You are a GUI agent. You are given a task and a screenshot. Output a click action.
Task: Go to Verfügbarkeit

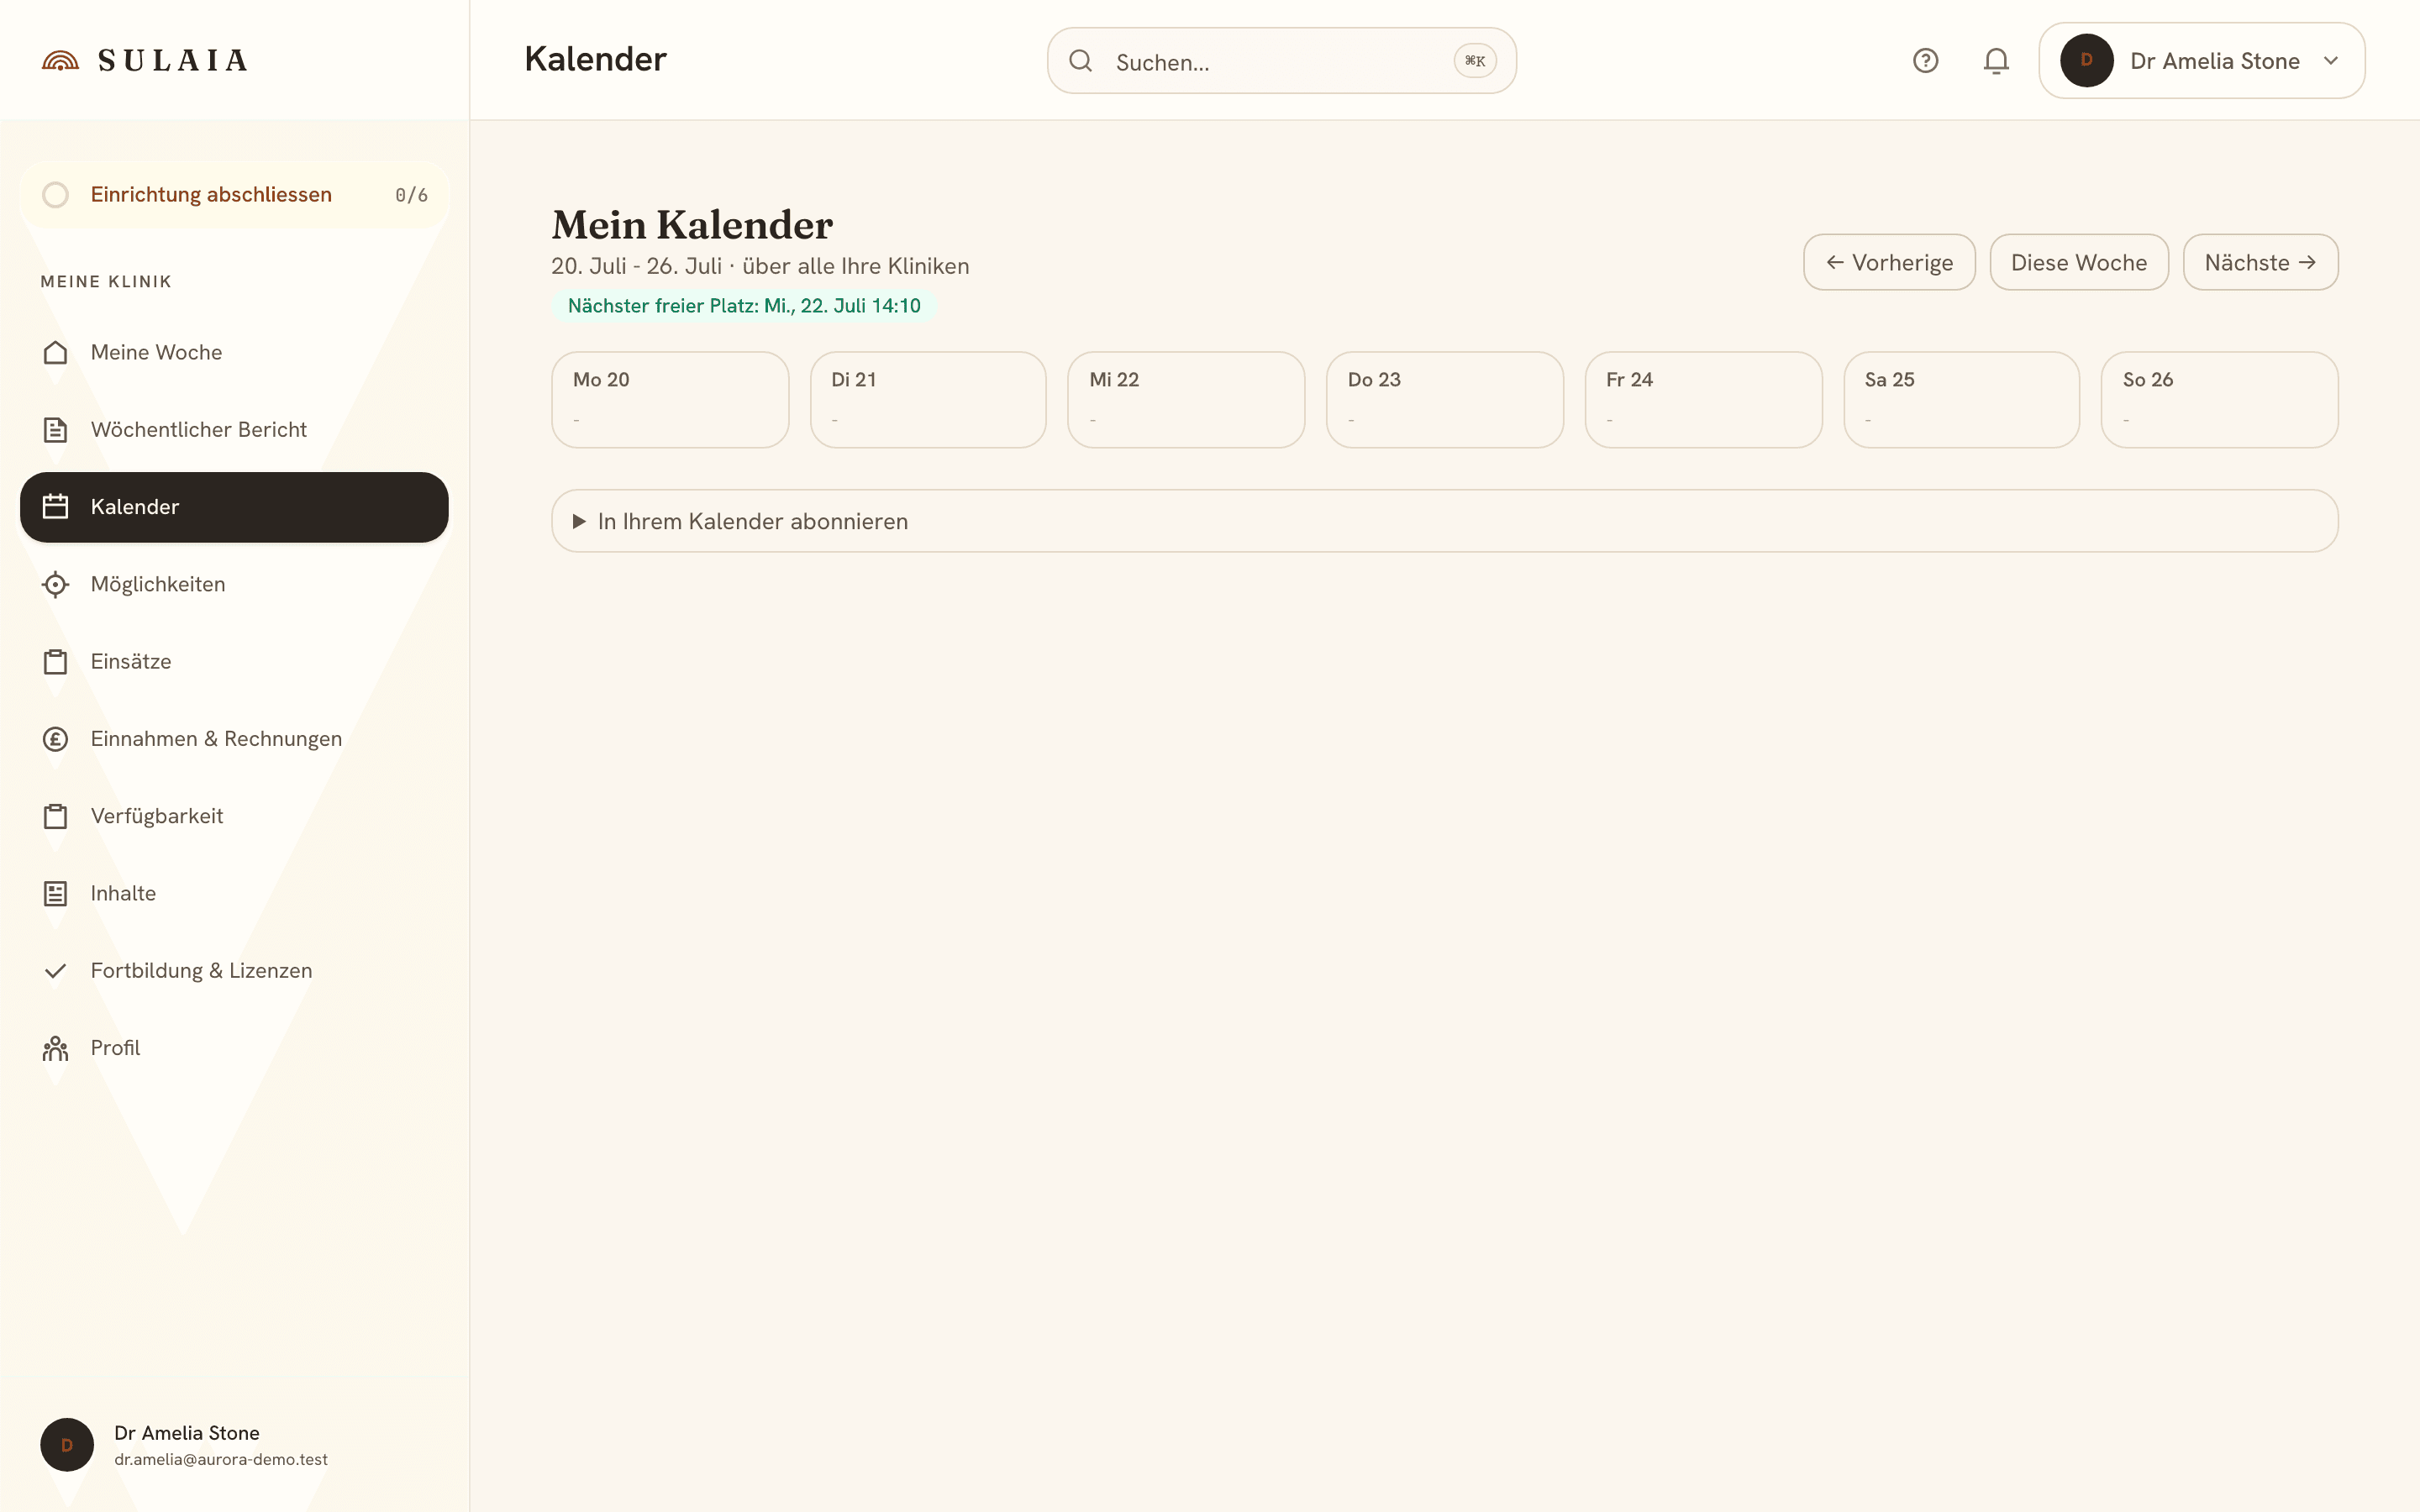coord(234,816)
